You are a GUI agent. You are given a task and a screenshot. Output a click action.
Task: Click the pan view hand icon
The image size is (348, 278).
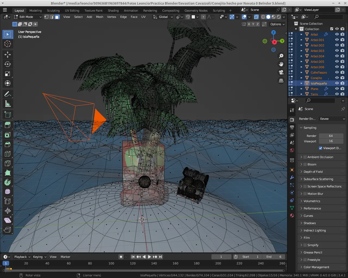281,64
